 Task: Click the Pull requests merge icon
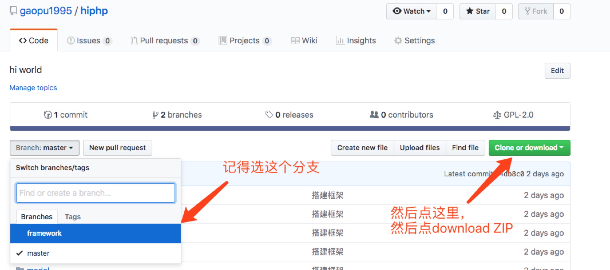(134, 41)
